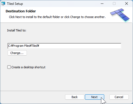133x104 pixels.
Task: Click the 'Click Next to install' instruction text
Action: (x=57, y=17)
